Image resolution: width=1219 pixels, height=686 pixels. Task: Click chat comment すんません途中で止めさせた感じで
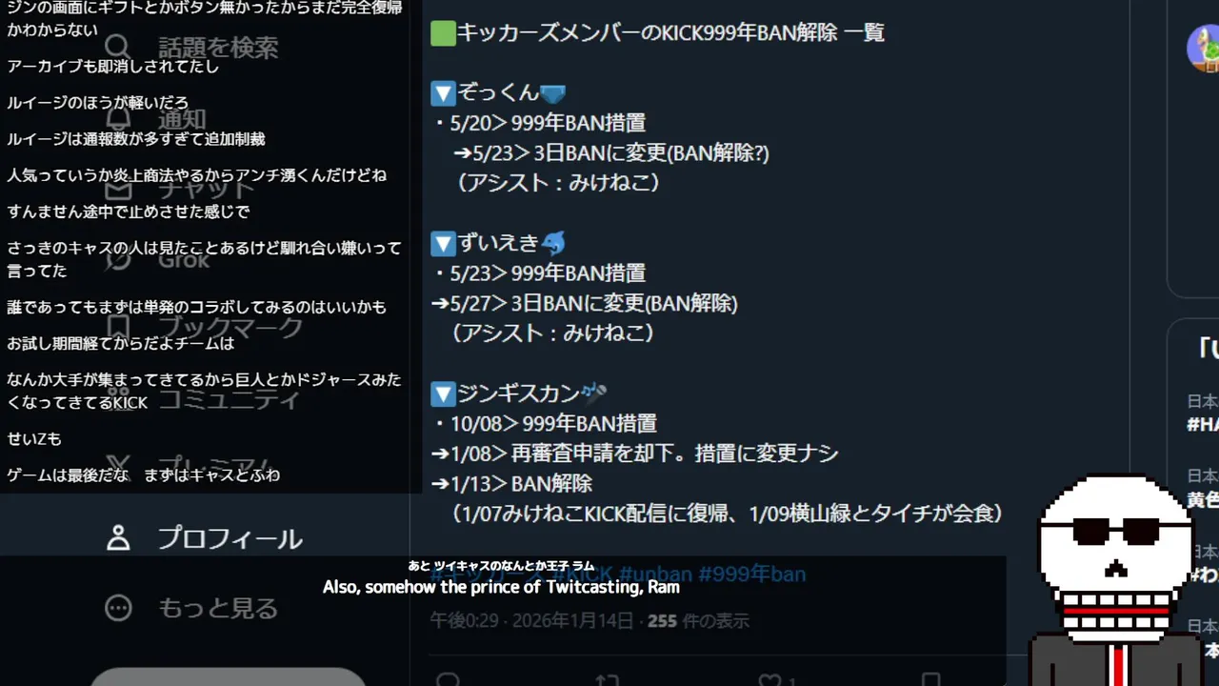(x=128, y=211)
